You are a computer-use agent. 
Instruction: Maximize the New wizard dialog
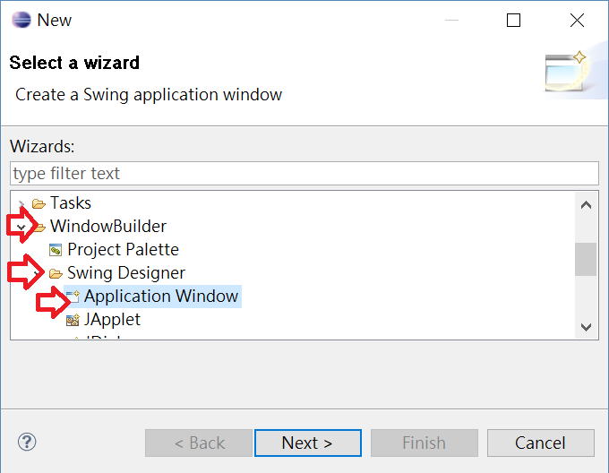pyautogui.click(x=513, y=21)
